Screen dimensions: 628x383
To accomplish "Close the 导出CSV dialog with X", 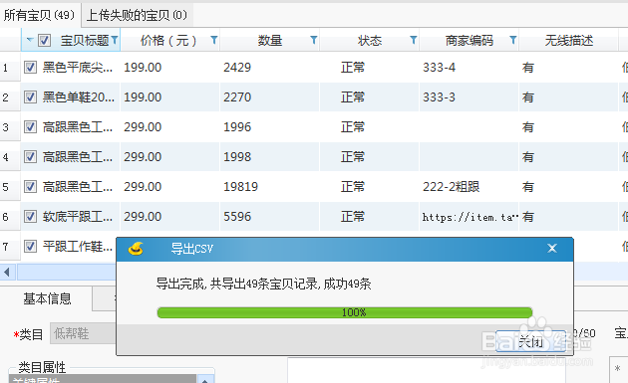I will pyautogui.click(x=552, y=249).
